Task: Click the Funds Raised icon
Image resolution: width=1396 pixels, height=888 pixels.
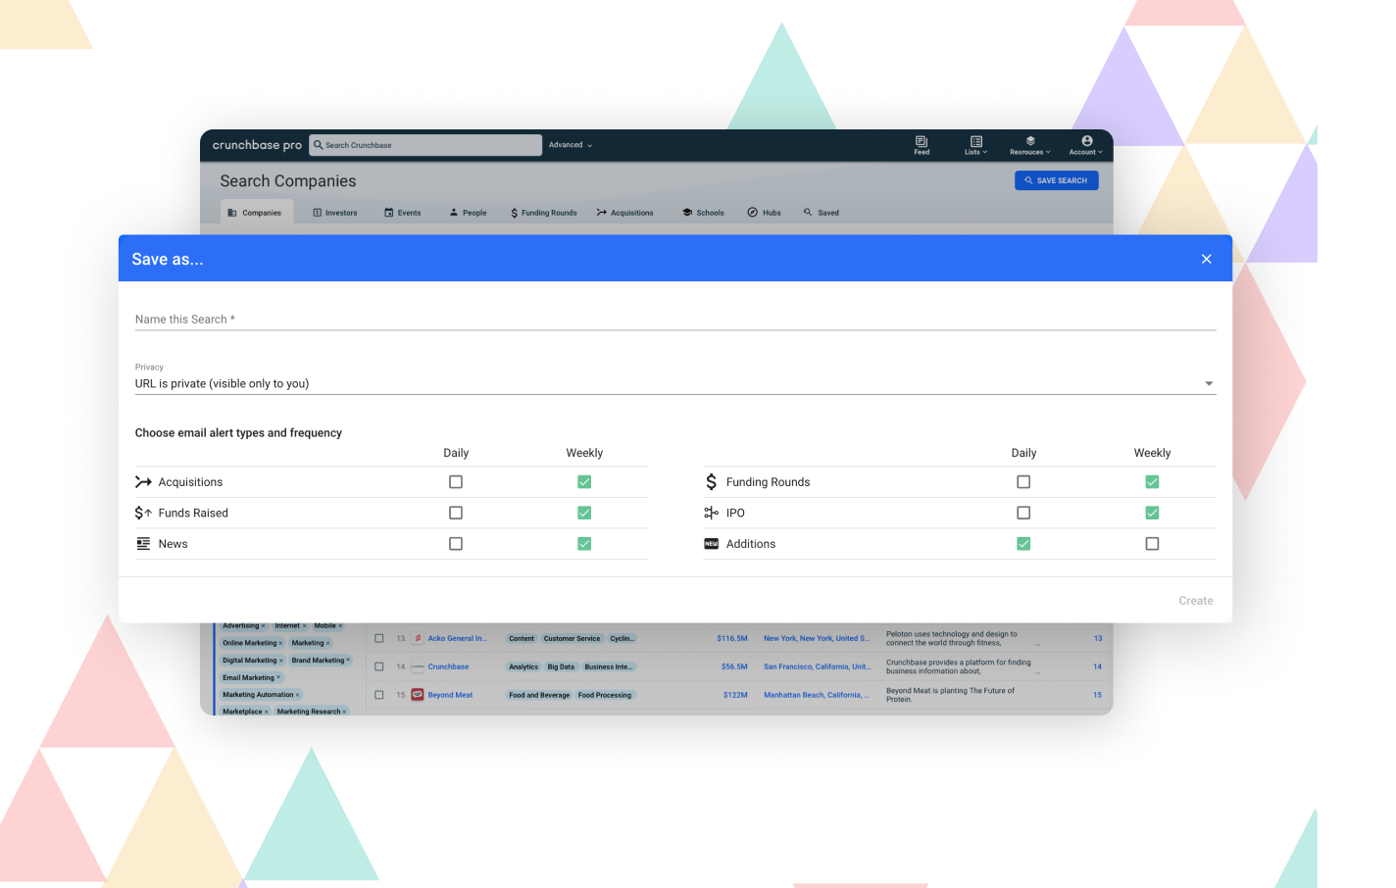Action: click(143, 513)
